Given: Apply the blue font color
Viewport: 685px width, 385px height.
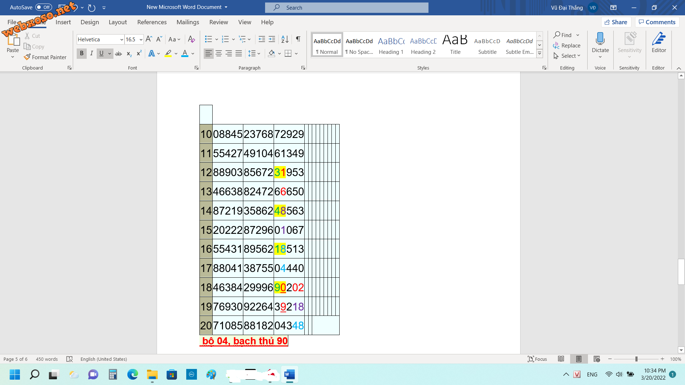Looking at the screenshot, I should click(185, 53).
